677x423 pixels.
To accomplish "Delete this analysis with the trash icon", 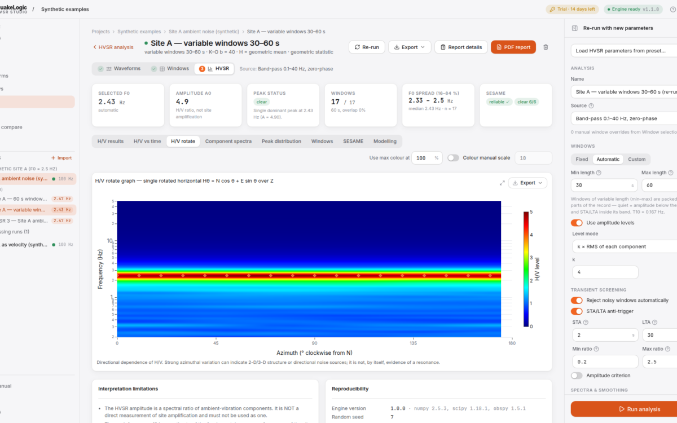I will [546, 47].
